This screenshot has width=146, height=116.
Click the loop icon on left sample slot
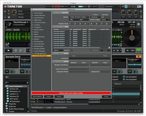click(22, 71)
